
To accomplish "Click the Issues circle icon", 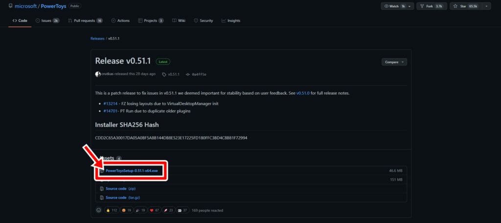I will pos(38,20).
